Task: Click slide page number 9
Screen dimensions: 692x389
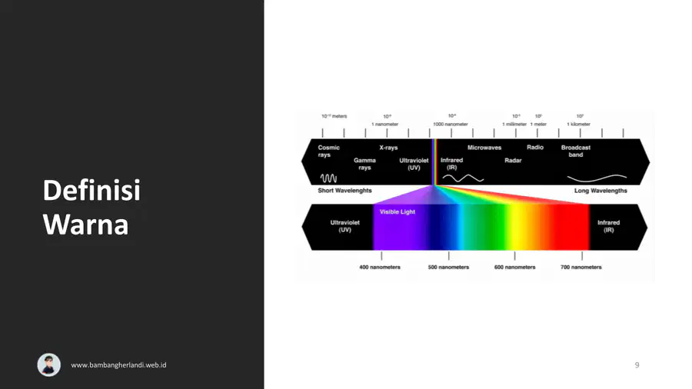Action: (x=637, y=364)
